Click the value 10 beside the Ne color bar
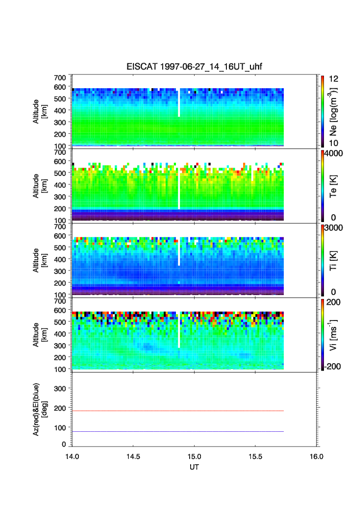The width and height of the screenshot is (347, 521). pos(333,143)
